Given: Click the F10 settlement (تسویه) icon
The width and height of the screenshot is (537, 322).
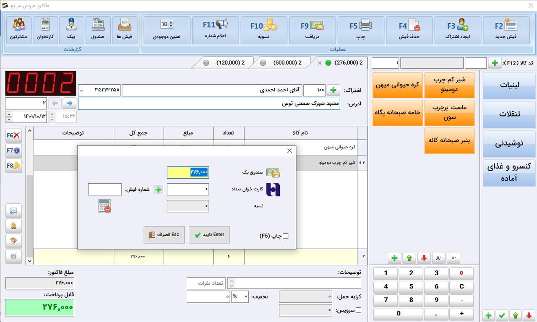Looking at the screenshot, I should 263,30.
